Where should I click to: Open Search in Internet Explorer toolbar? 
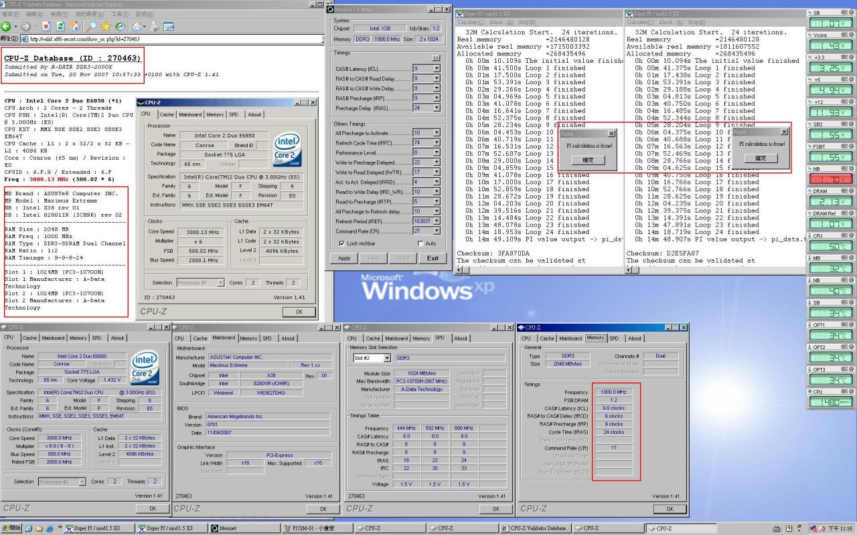point(90,26)
